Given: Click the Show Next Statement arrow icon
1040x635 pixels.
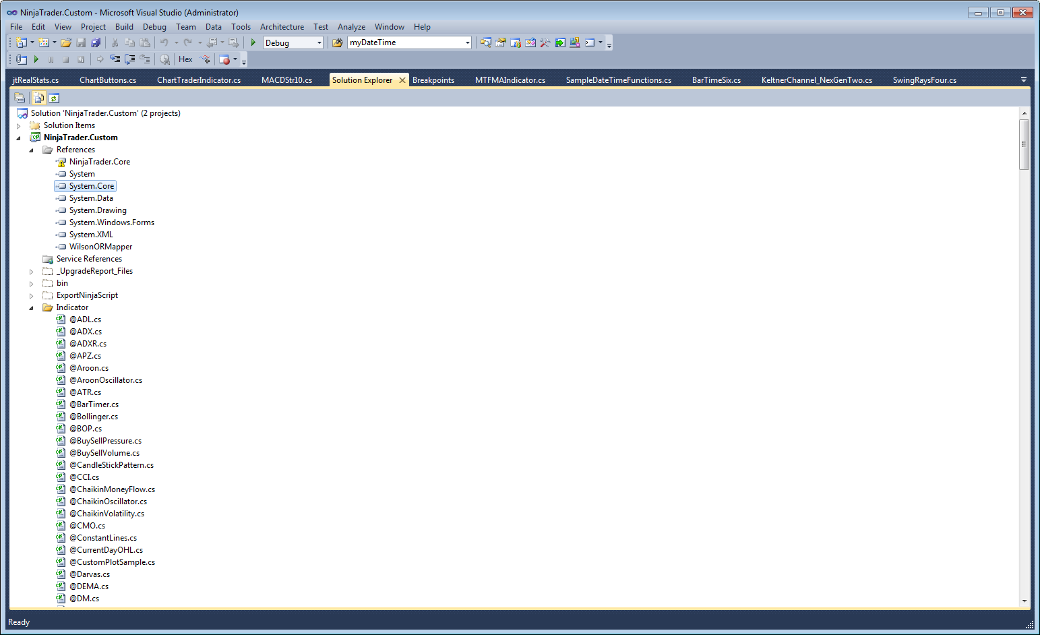Looking at the screenshot, I should click(100, 59).
